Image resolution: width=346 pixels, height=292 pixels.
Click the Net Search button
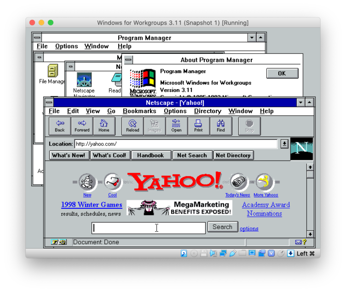tap(192, 155)
